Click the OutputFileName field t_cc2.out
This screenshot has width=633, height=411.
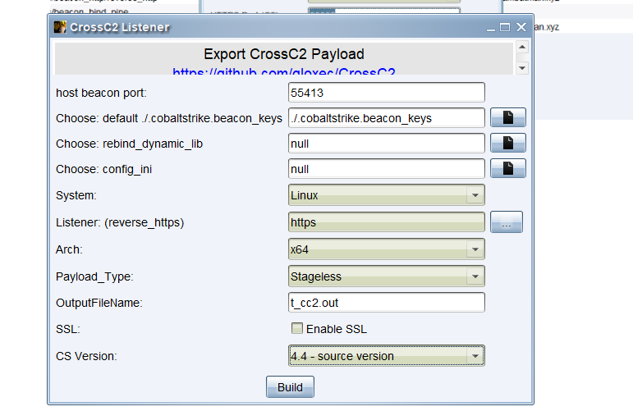(x=387, y=303)
